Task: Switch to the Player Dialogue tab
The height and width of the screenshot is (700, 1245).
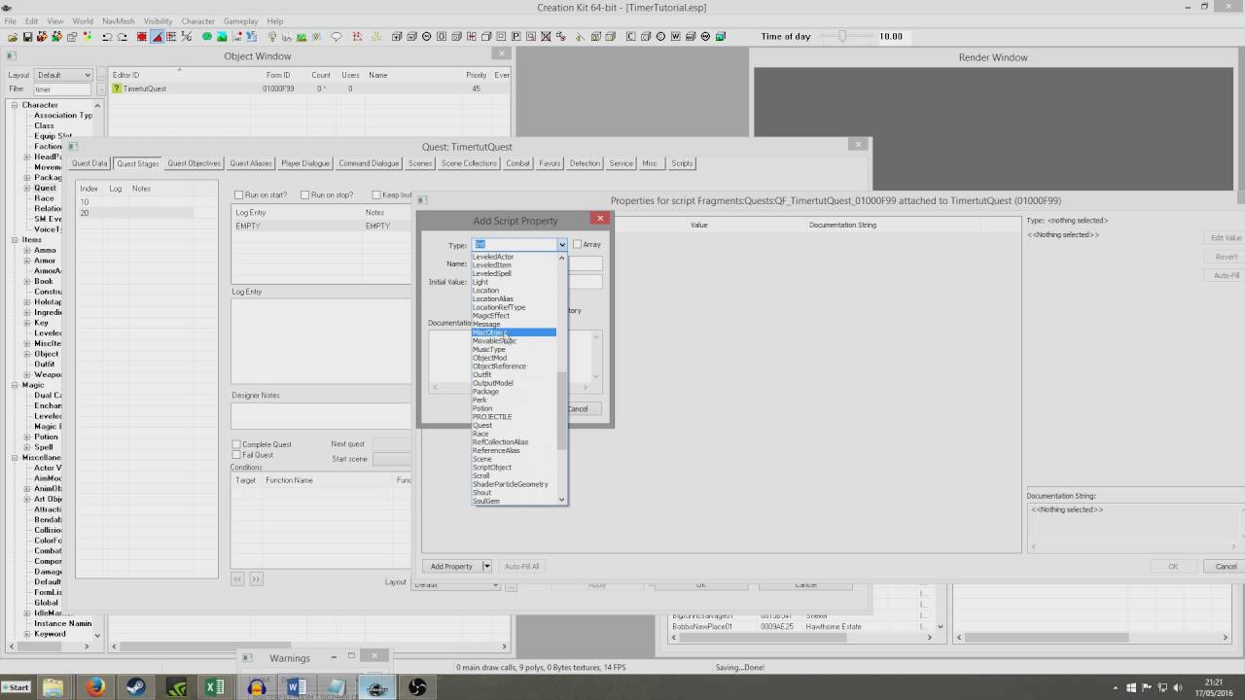Action: point(305,163)
